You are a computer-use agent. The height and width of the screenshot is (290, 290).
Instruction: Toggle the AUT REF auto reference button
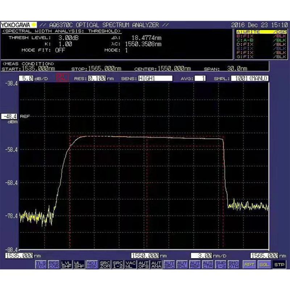tap(195, 264)
